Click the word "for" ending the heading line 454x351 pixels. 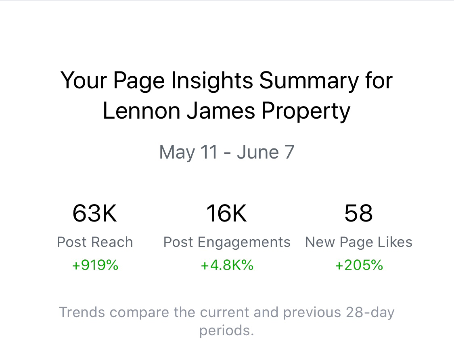tap(378, 80)
